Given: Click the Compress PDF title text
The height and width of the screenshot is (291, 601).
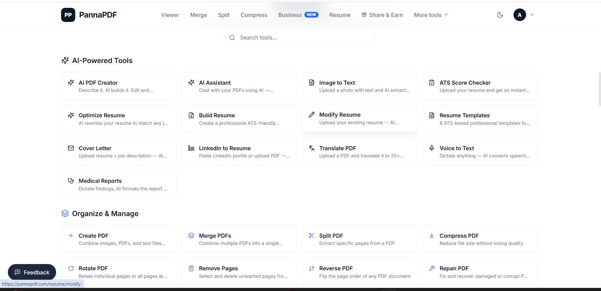Looking at the screenshot, I should [x=459, y=236].
